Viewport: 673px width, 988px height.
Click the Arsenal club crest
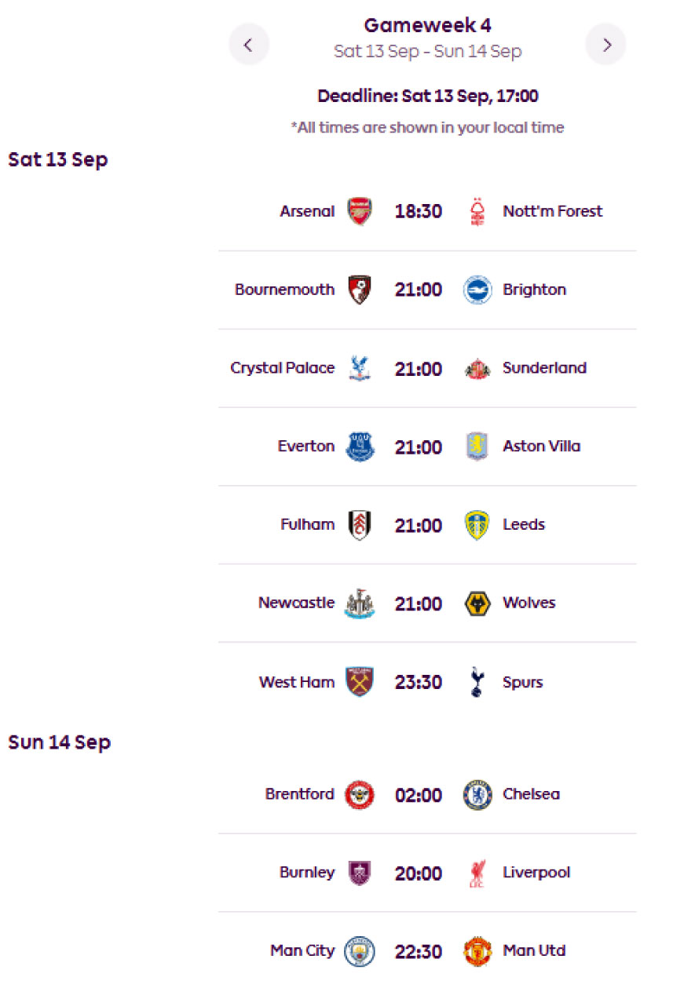click(x=360, y=211)
